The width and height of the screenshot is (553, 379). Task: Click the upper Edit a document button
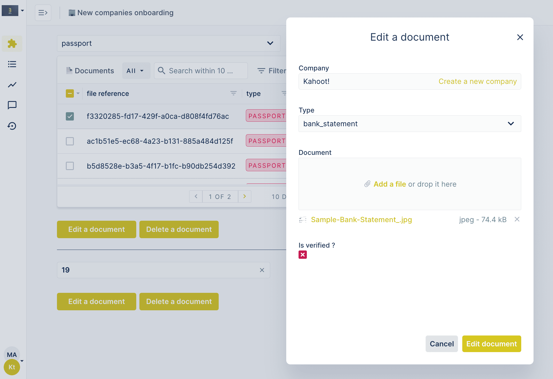click(x=96, y=229)
